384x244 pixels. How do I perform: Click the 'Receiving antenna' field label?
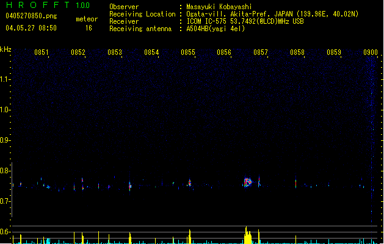pos(140,29)
